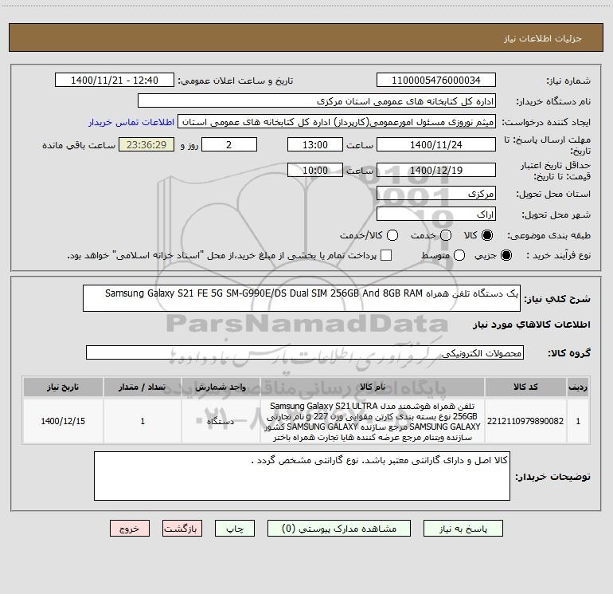Select the جزیی purchase type radio
613x594 pixels.
[x=506, y=255]
